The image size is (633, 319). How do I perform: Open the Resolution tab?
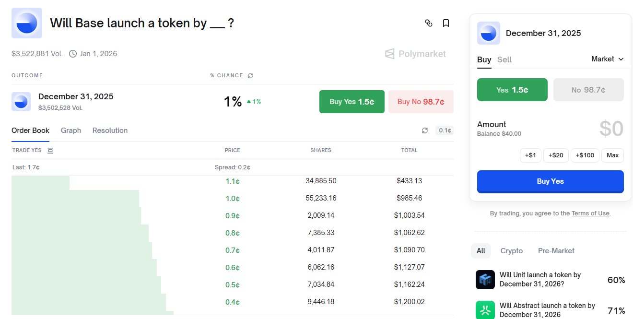110,130
